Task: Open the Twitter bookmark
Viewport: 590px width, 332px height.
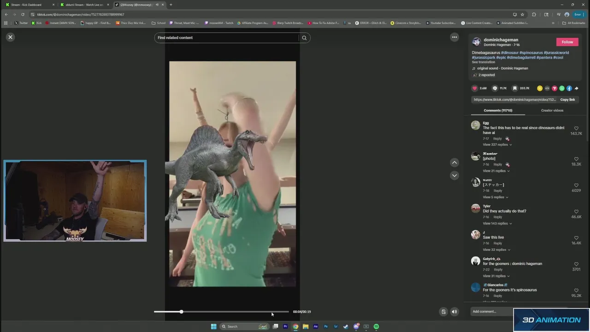Action: tap(21, 23)
